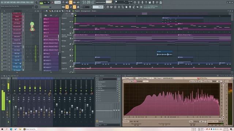The image size is (234, 131).
Task: Click the transport play button
Action: 45,3
